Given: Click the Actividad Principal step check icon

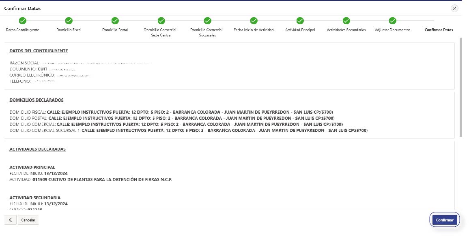Looking at the screenshot, I should (300, 21).
